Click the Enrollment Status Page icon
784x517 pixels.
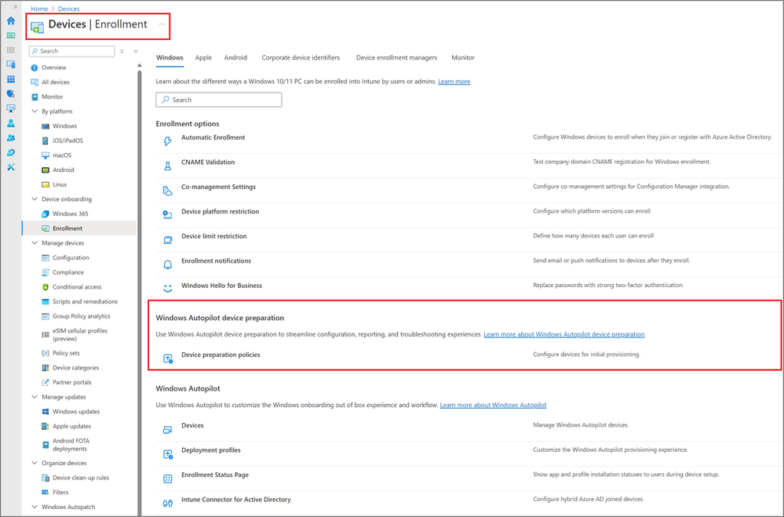tap(167, 479)
